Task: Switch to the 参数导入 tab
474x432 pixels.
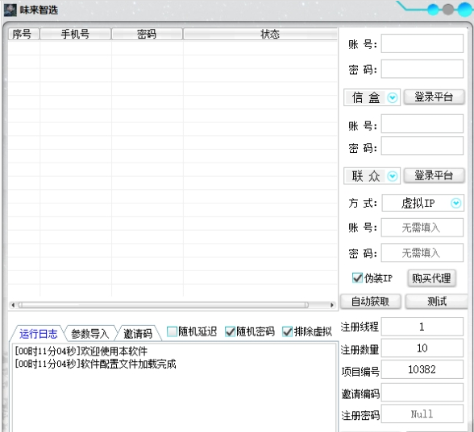Action: [x=89, y=334]
